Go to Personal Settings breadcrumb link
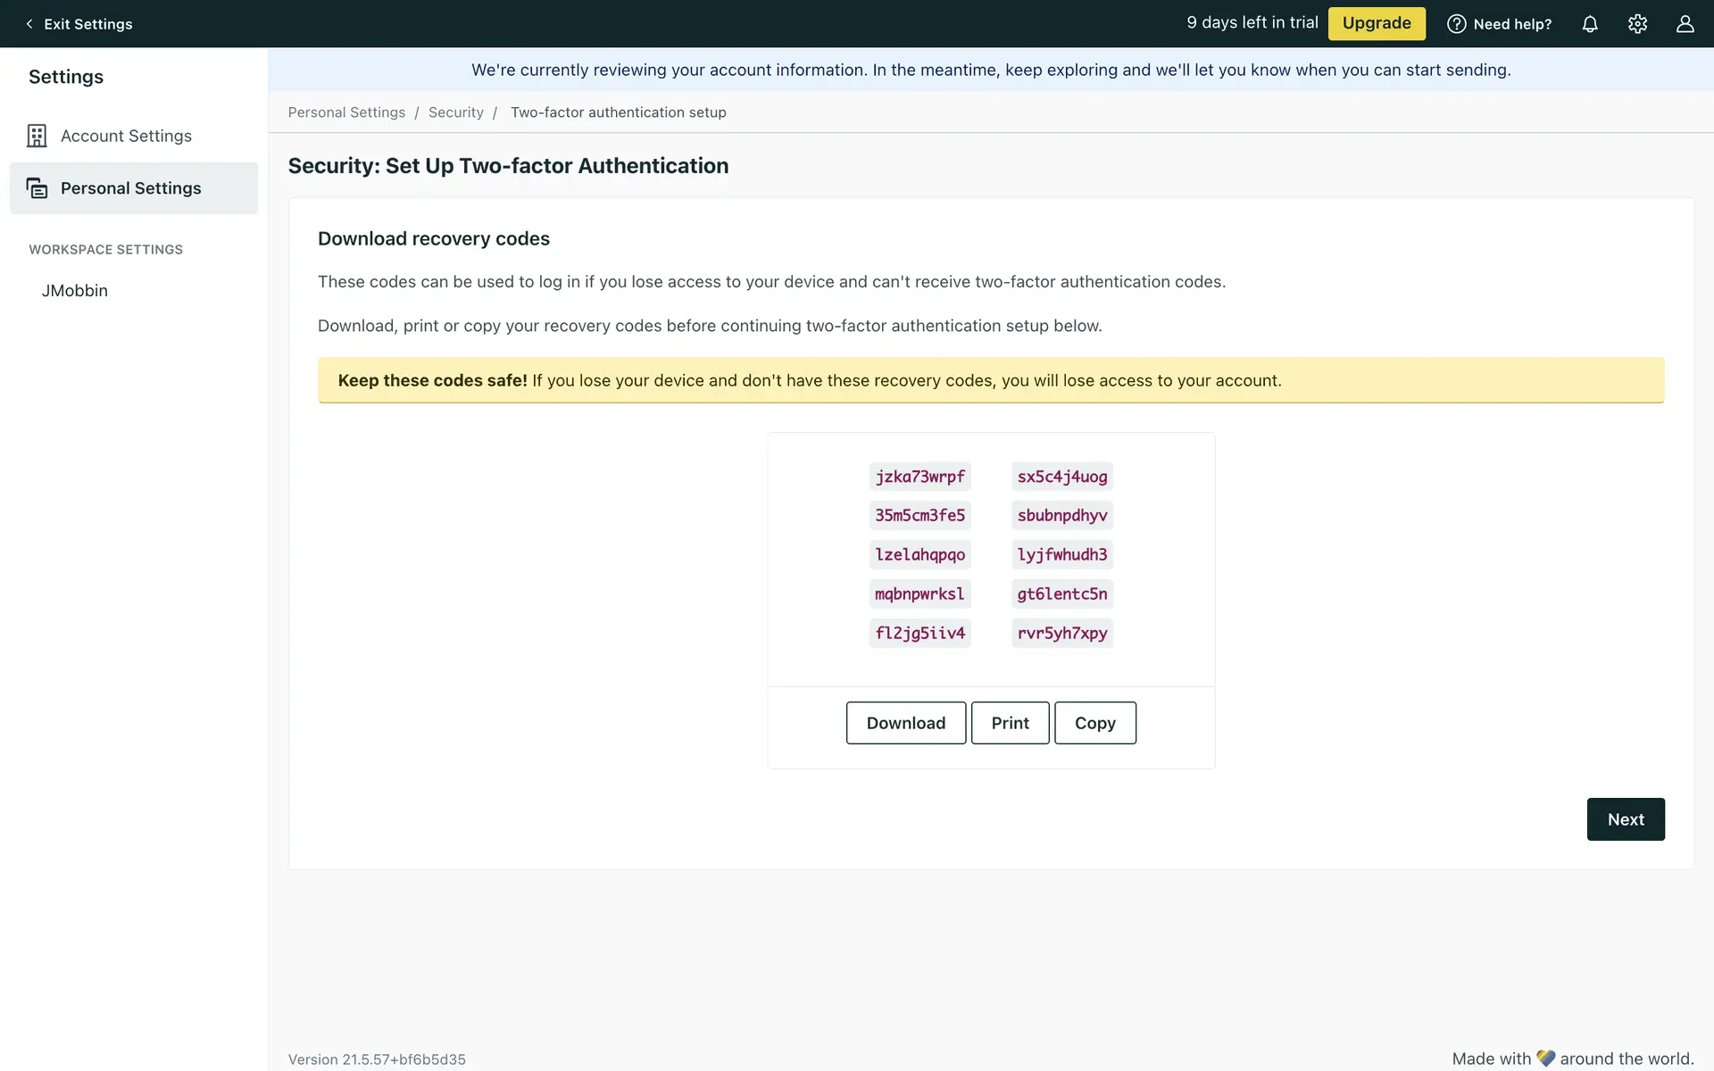 pos(346,112)
